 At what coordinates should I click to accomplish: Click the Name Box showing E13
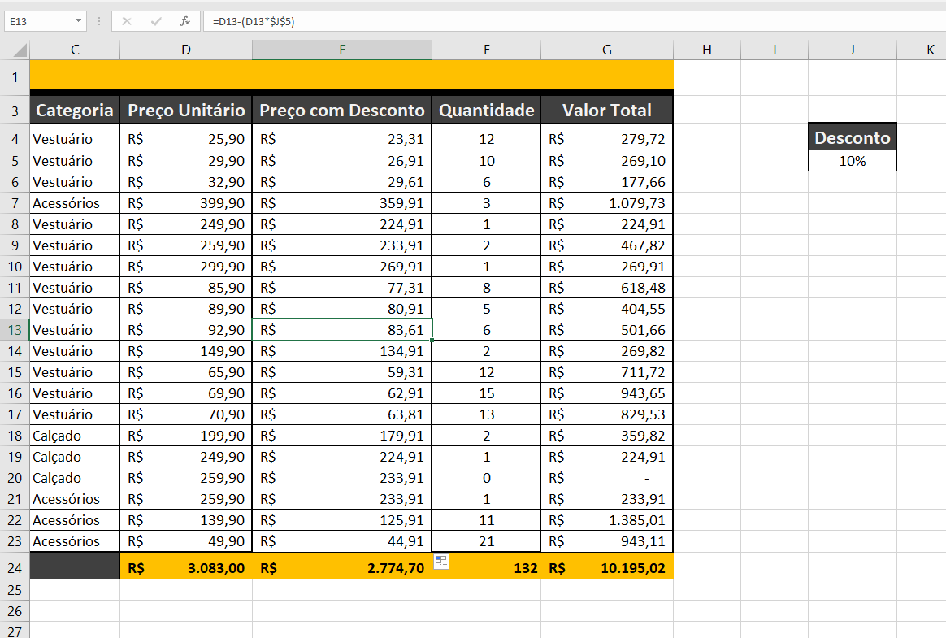pyautogui.click(x=37, y=21)
